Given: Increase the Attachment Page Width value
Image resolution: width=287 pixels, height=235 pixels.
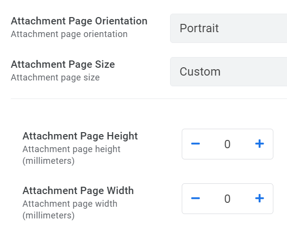Looking at the screenshot, I should coord(260,198).
